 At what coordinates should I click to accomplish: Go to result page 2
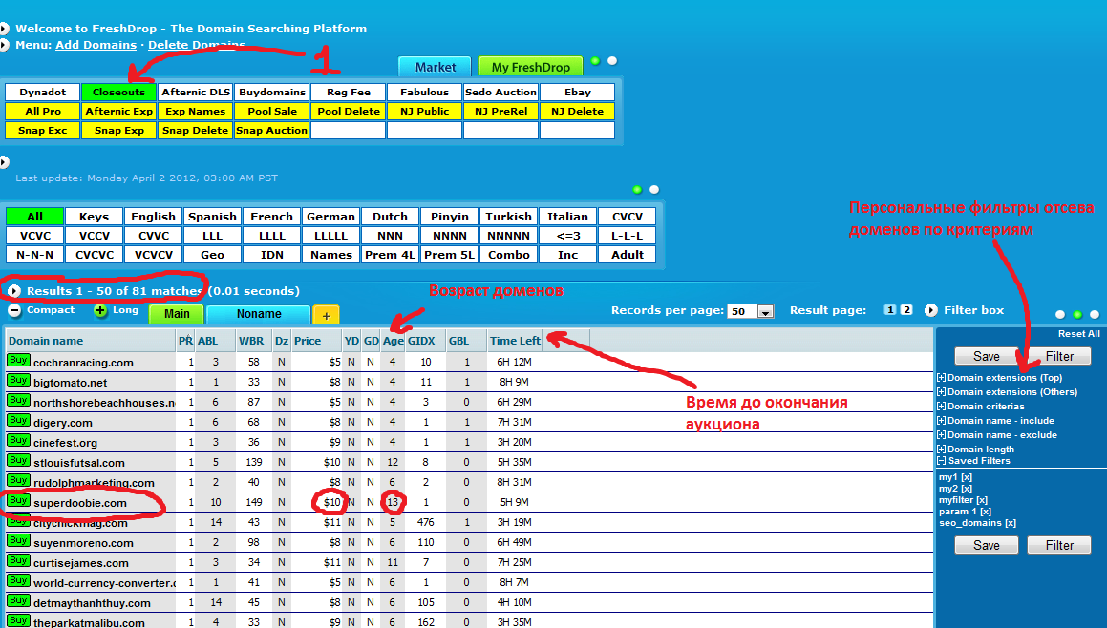(906, 310)
